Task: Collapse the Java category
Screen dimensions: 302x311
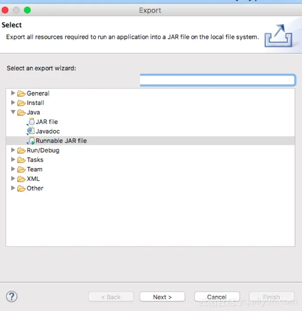Action: coord(13,112)
